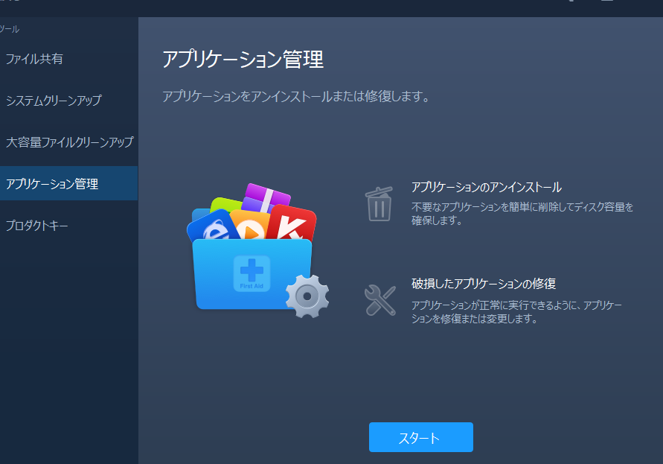Select 大容量ファイルクリーンアップ in the sidebar
Screen dimensions: 663x464
click(x=69, y=142)
